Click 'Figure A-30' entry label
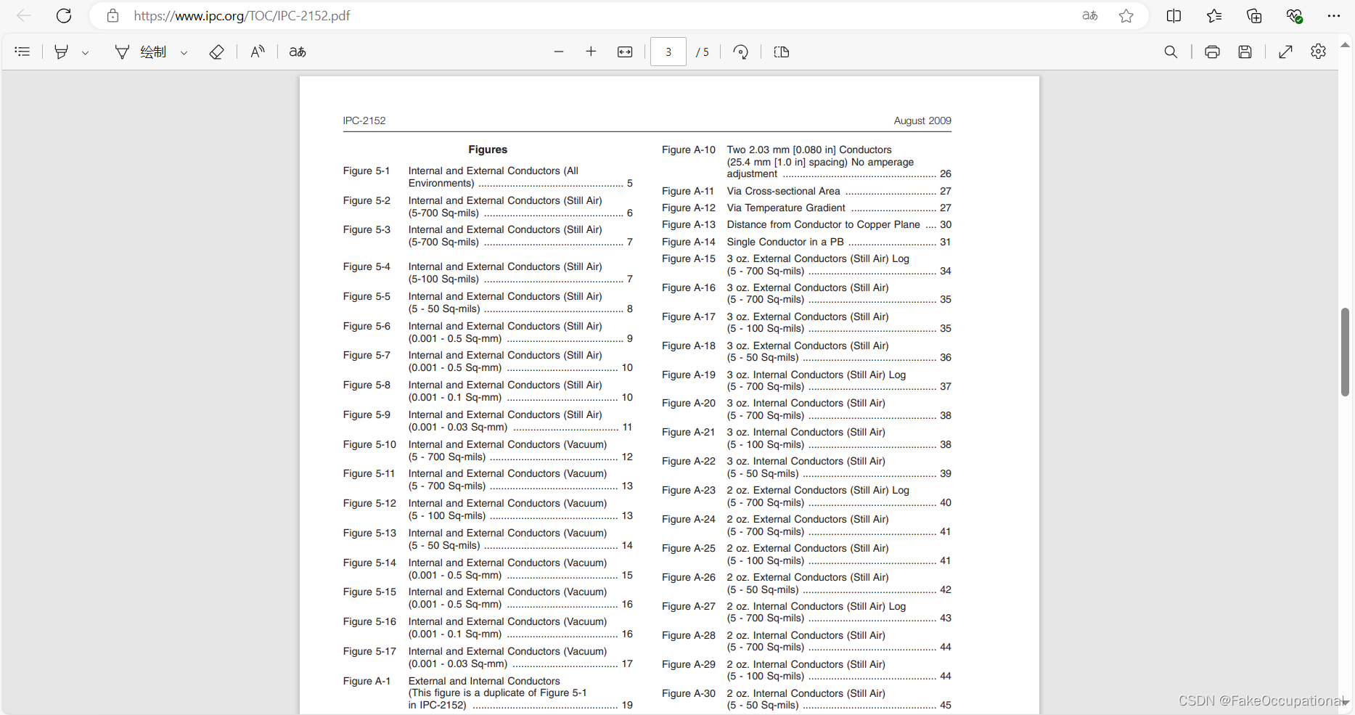Image resolution: width=1355 pixels, height=715 pixels. tap(689, 693)
